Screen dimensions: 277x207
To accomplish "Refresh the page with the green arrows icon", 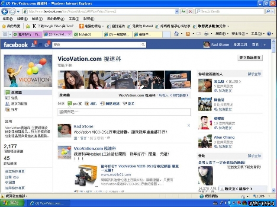I will [183, 12].
